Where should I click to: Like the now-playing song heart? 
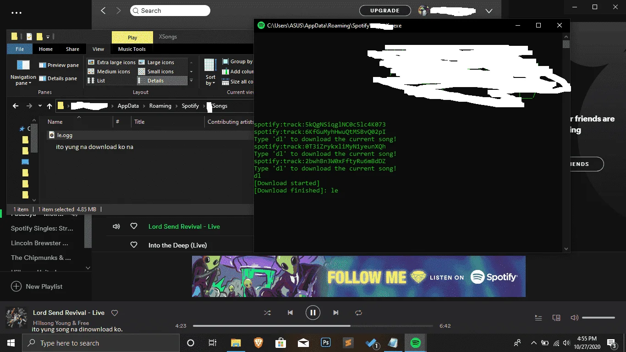click(x=115, y=313)
